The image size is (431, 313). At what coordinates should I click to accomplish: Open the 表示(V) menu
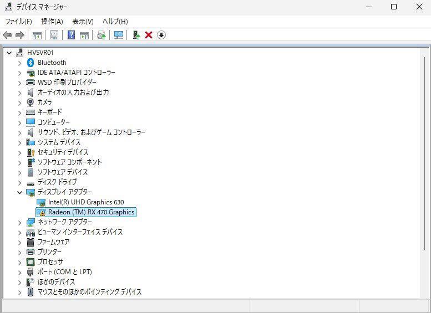tap(83, 22)
